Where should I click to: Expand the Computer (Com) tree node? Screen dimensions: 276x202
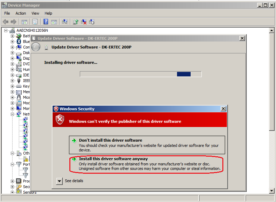(12, 47)
